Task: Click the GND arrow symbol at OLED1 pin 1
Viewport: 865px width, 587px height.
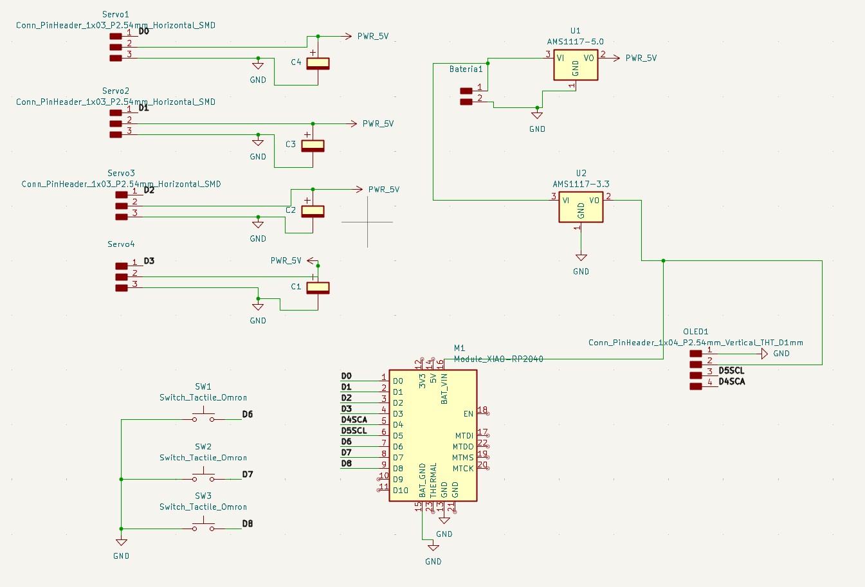Action: pos(764,354)
